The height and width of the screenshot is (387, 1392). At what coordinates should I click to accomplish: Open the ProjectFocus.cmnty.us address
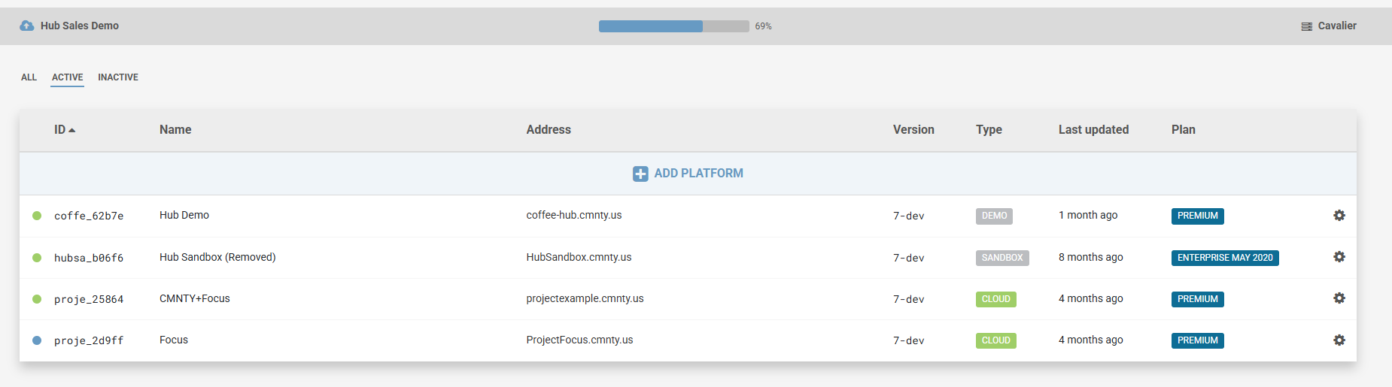click(579, 340)
